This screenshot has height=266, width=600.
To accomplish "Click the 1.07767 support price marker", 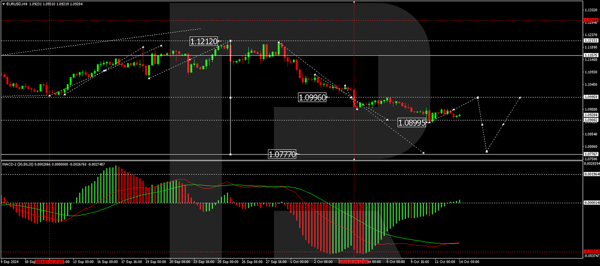I will (590, 154).
